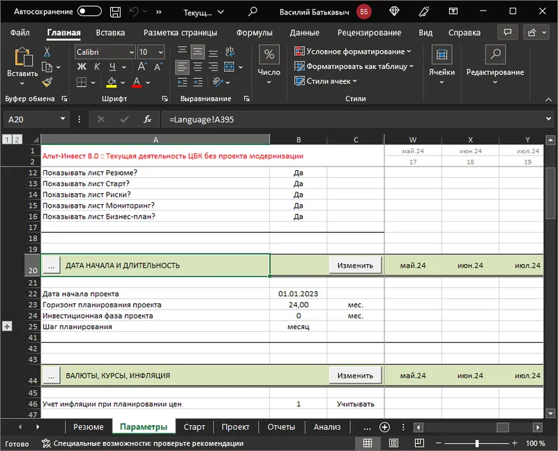558x451 pixels.
Task: Open the Файл menu
Action: [x=20, y=33]
